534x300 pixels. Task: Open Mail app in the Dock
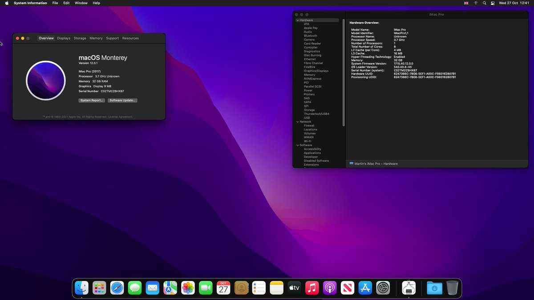(x=152, y=288)
